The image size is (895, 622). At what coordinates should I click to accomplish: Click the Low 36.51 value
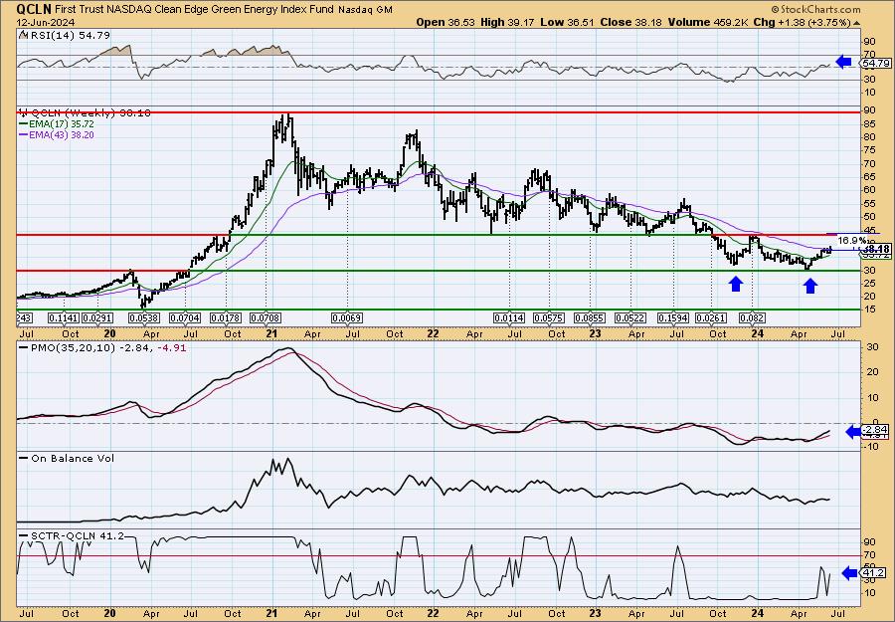pos(566,22)
